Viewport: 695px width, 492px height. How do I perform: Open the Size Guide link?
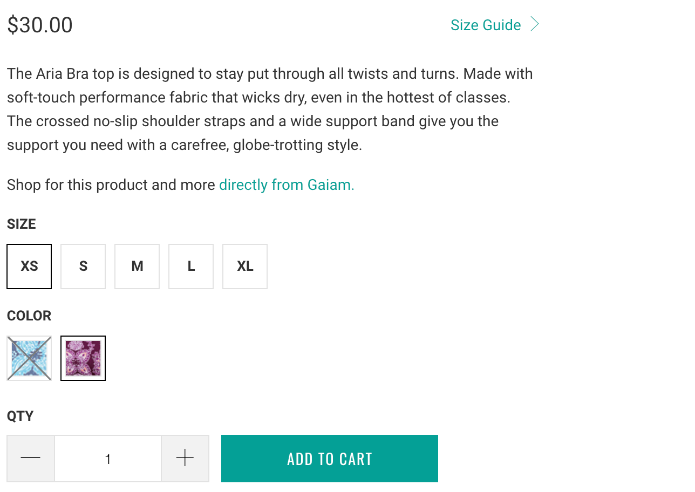click(486, 25)
